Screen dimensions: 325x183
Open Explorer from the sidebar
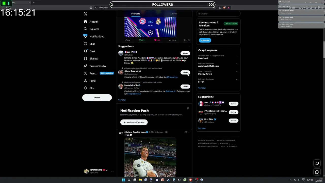click(x=91, y=29)
